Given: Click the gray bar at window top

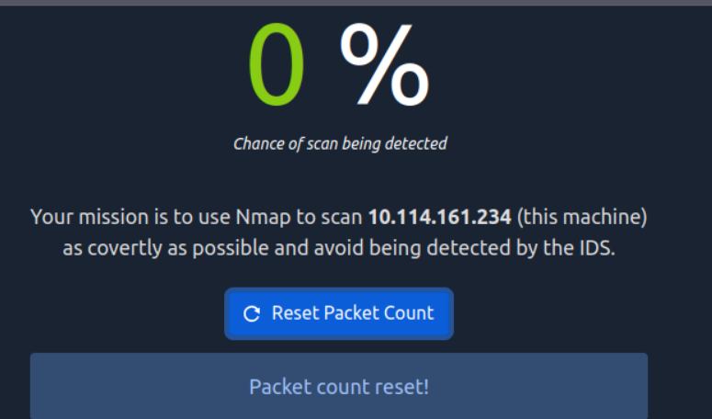Looking at the screenshot, I should 356,3.
